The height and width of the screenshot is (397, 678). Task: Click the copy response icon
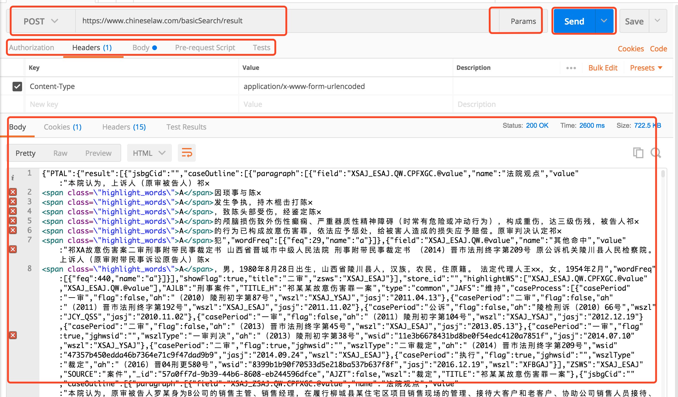click(638, 153)
